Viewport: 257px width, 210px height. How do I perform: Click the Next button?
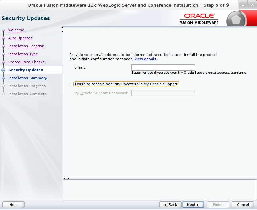193,205
